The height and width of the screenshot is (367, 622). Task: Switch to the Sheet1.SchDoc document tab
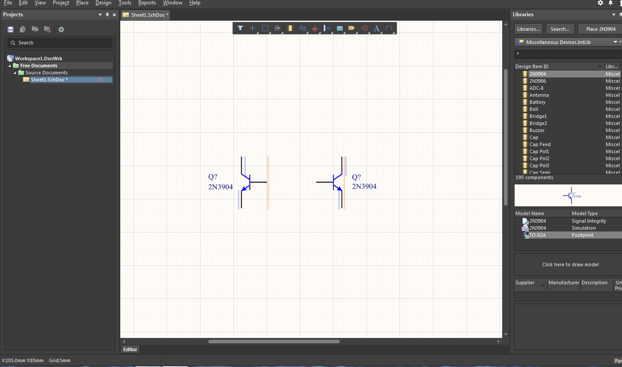pos(146,14)
